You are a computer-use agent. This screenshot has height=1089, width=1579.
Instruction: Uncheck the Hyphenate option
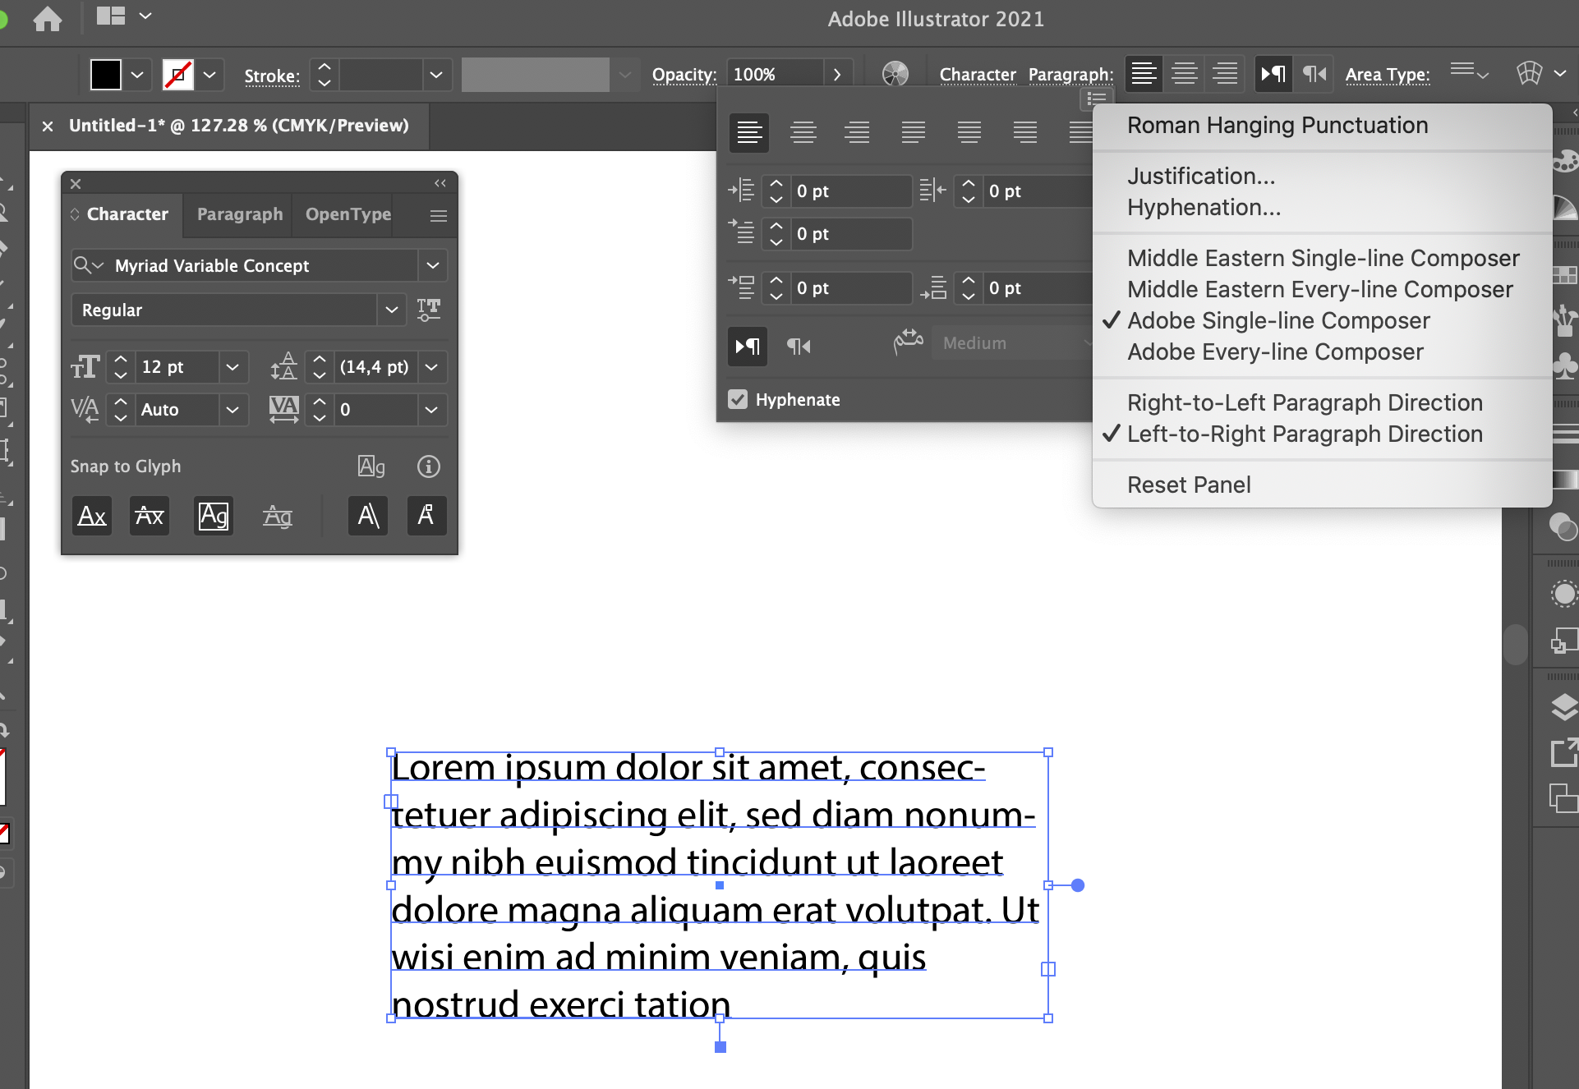pyautogui.click(x=737, y=399)
